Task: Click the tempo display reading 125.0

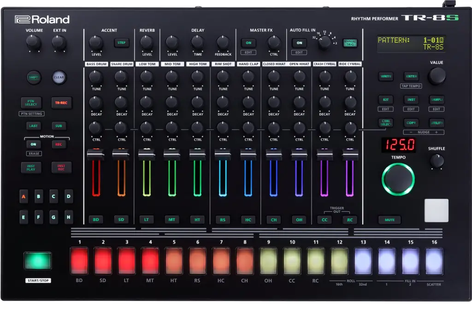Action: point(399,145)
